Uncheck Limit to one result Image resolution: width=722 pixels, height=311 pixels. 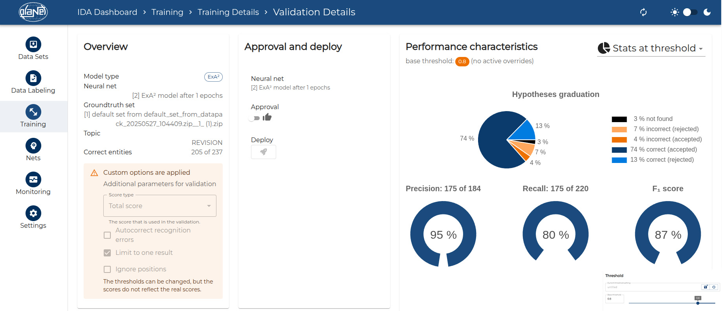[x=107, y=253]
